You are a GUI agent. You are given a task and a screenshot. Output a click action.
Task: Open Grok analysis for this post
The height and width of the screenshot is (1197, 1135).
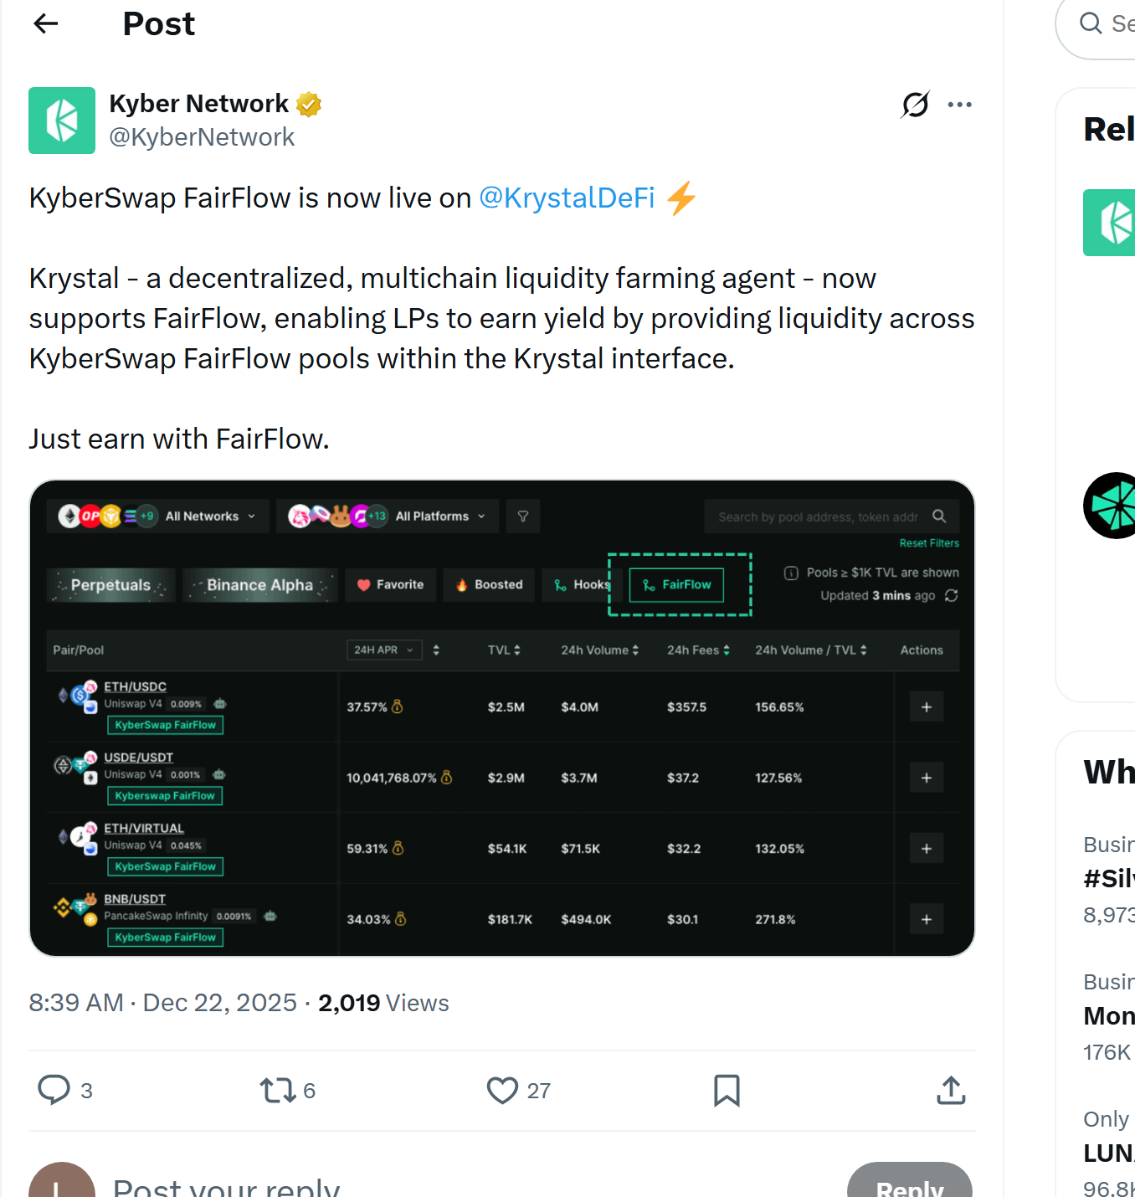click(x=914, y=104)
